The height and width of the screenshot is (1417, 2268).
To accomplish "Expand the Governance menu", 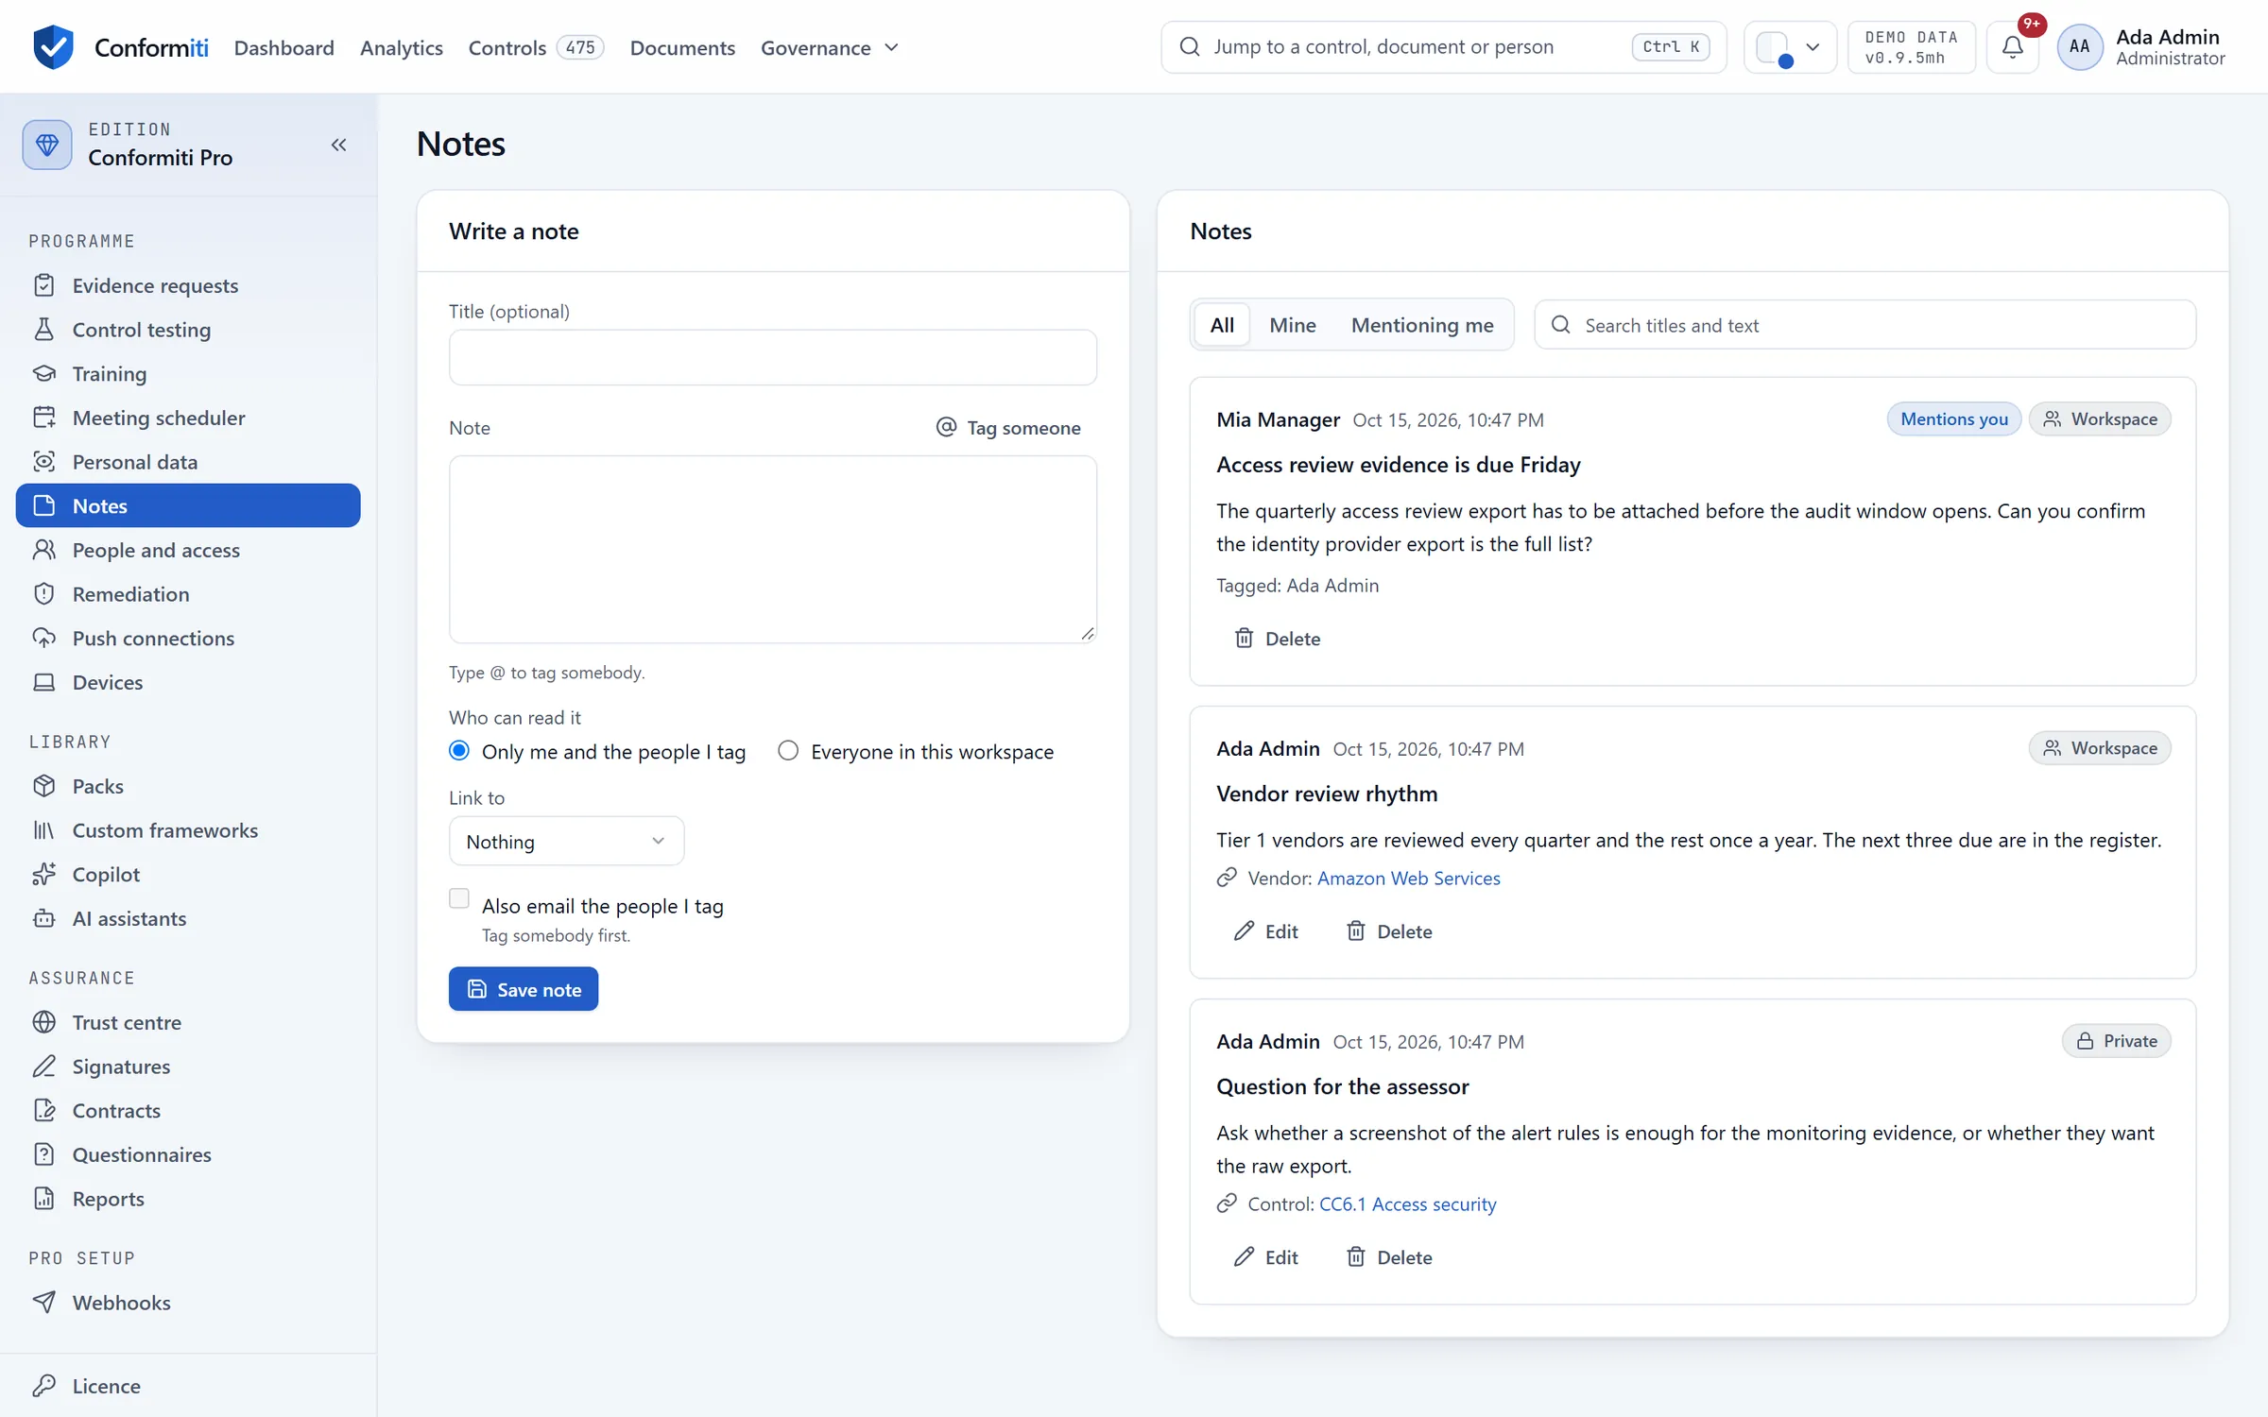I will 830,47.
